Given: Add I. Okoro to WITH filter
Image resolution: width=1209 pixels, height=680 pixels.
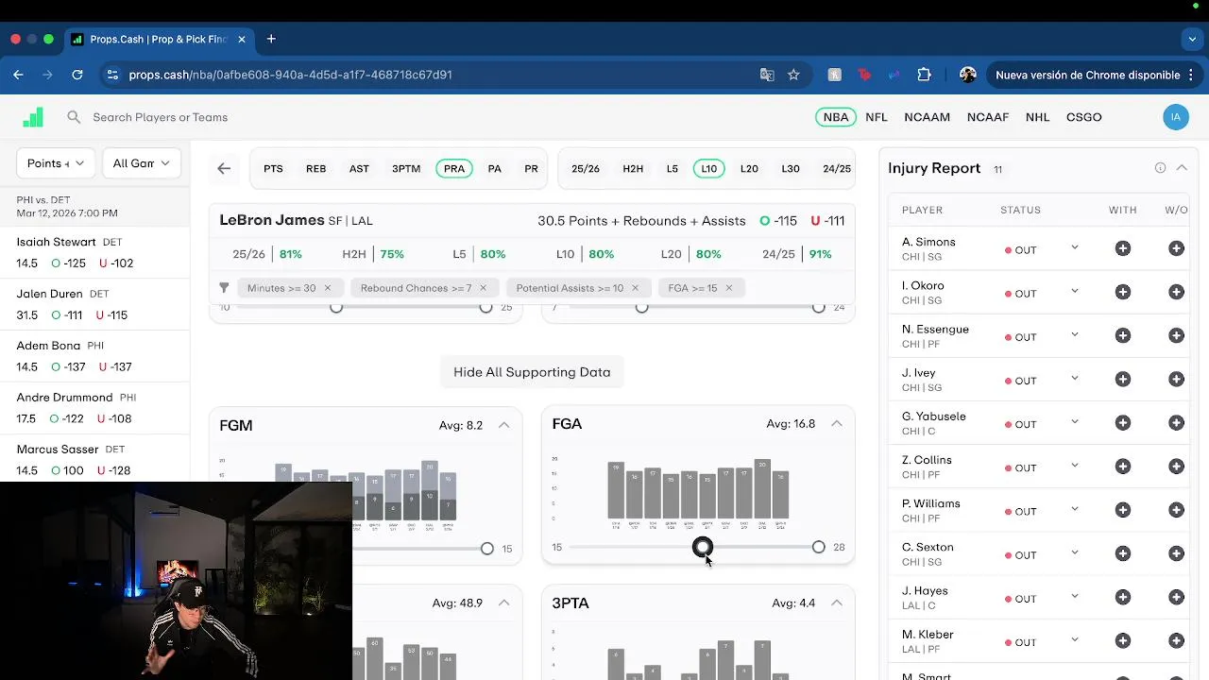Looking at the screenshot, I should pos(1123,292).
